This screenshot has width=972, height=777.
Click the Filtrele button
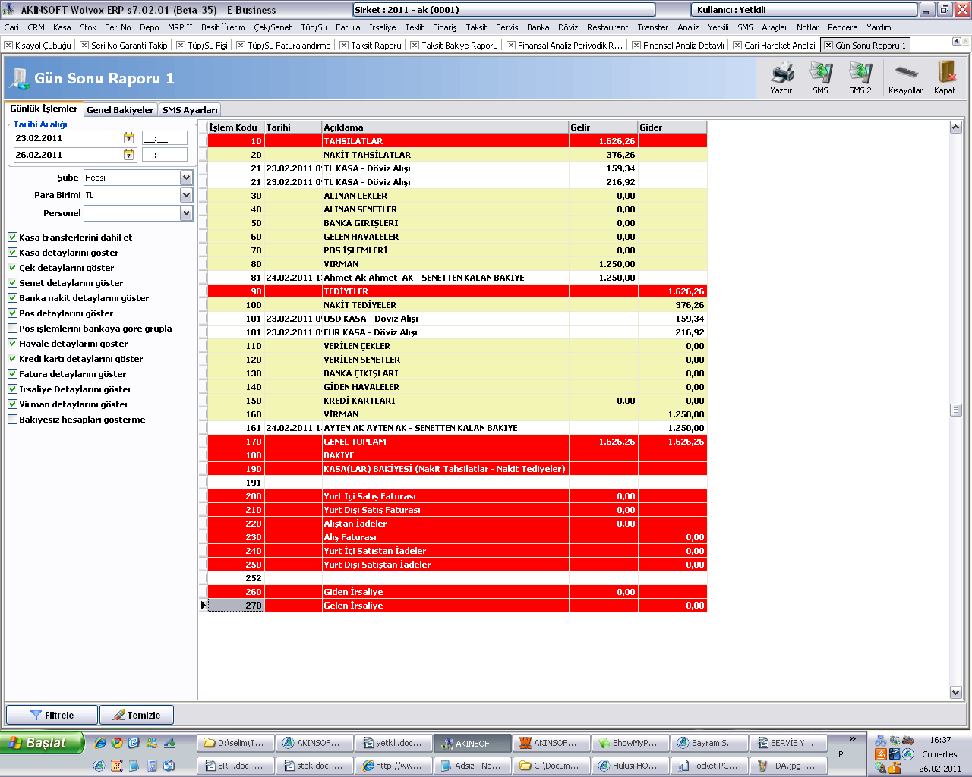(52, 715)
